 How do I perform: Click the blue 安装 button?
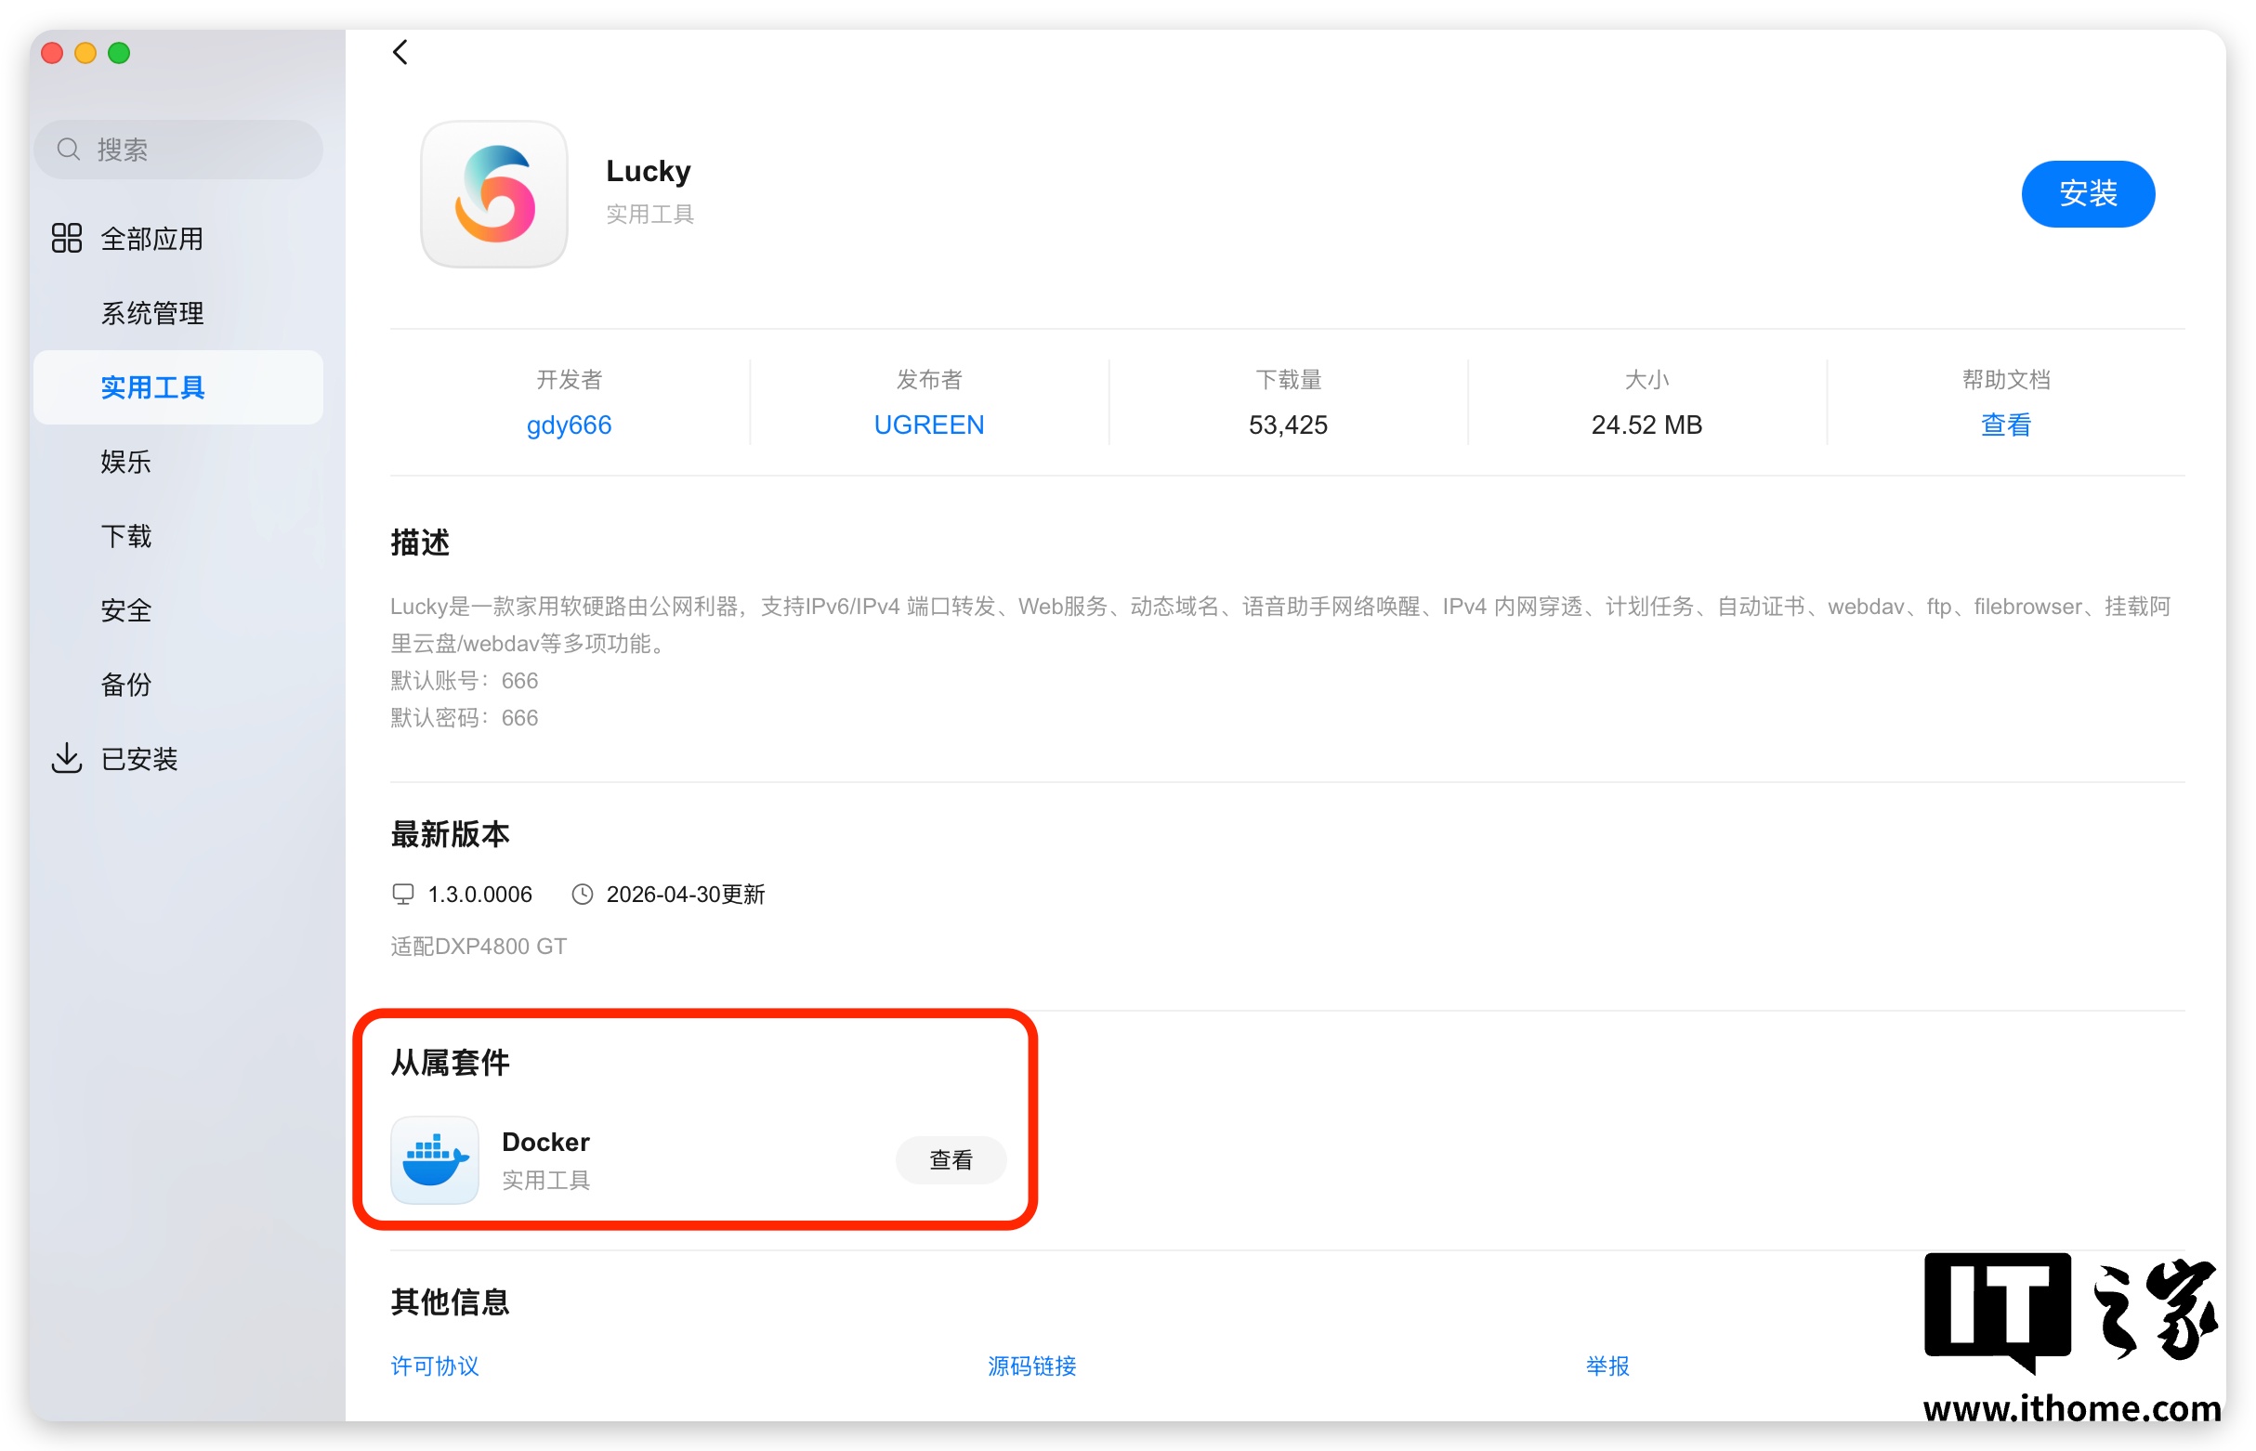click(x=2087, y=194)
